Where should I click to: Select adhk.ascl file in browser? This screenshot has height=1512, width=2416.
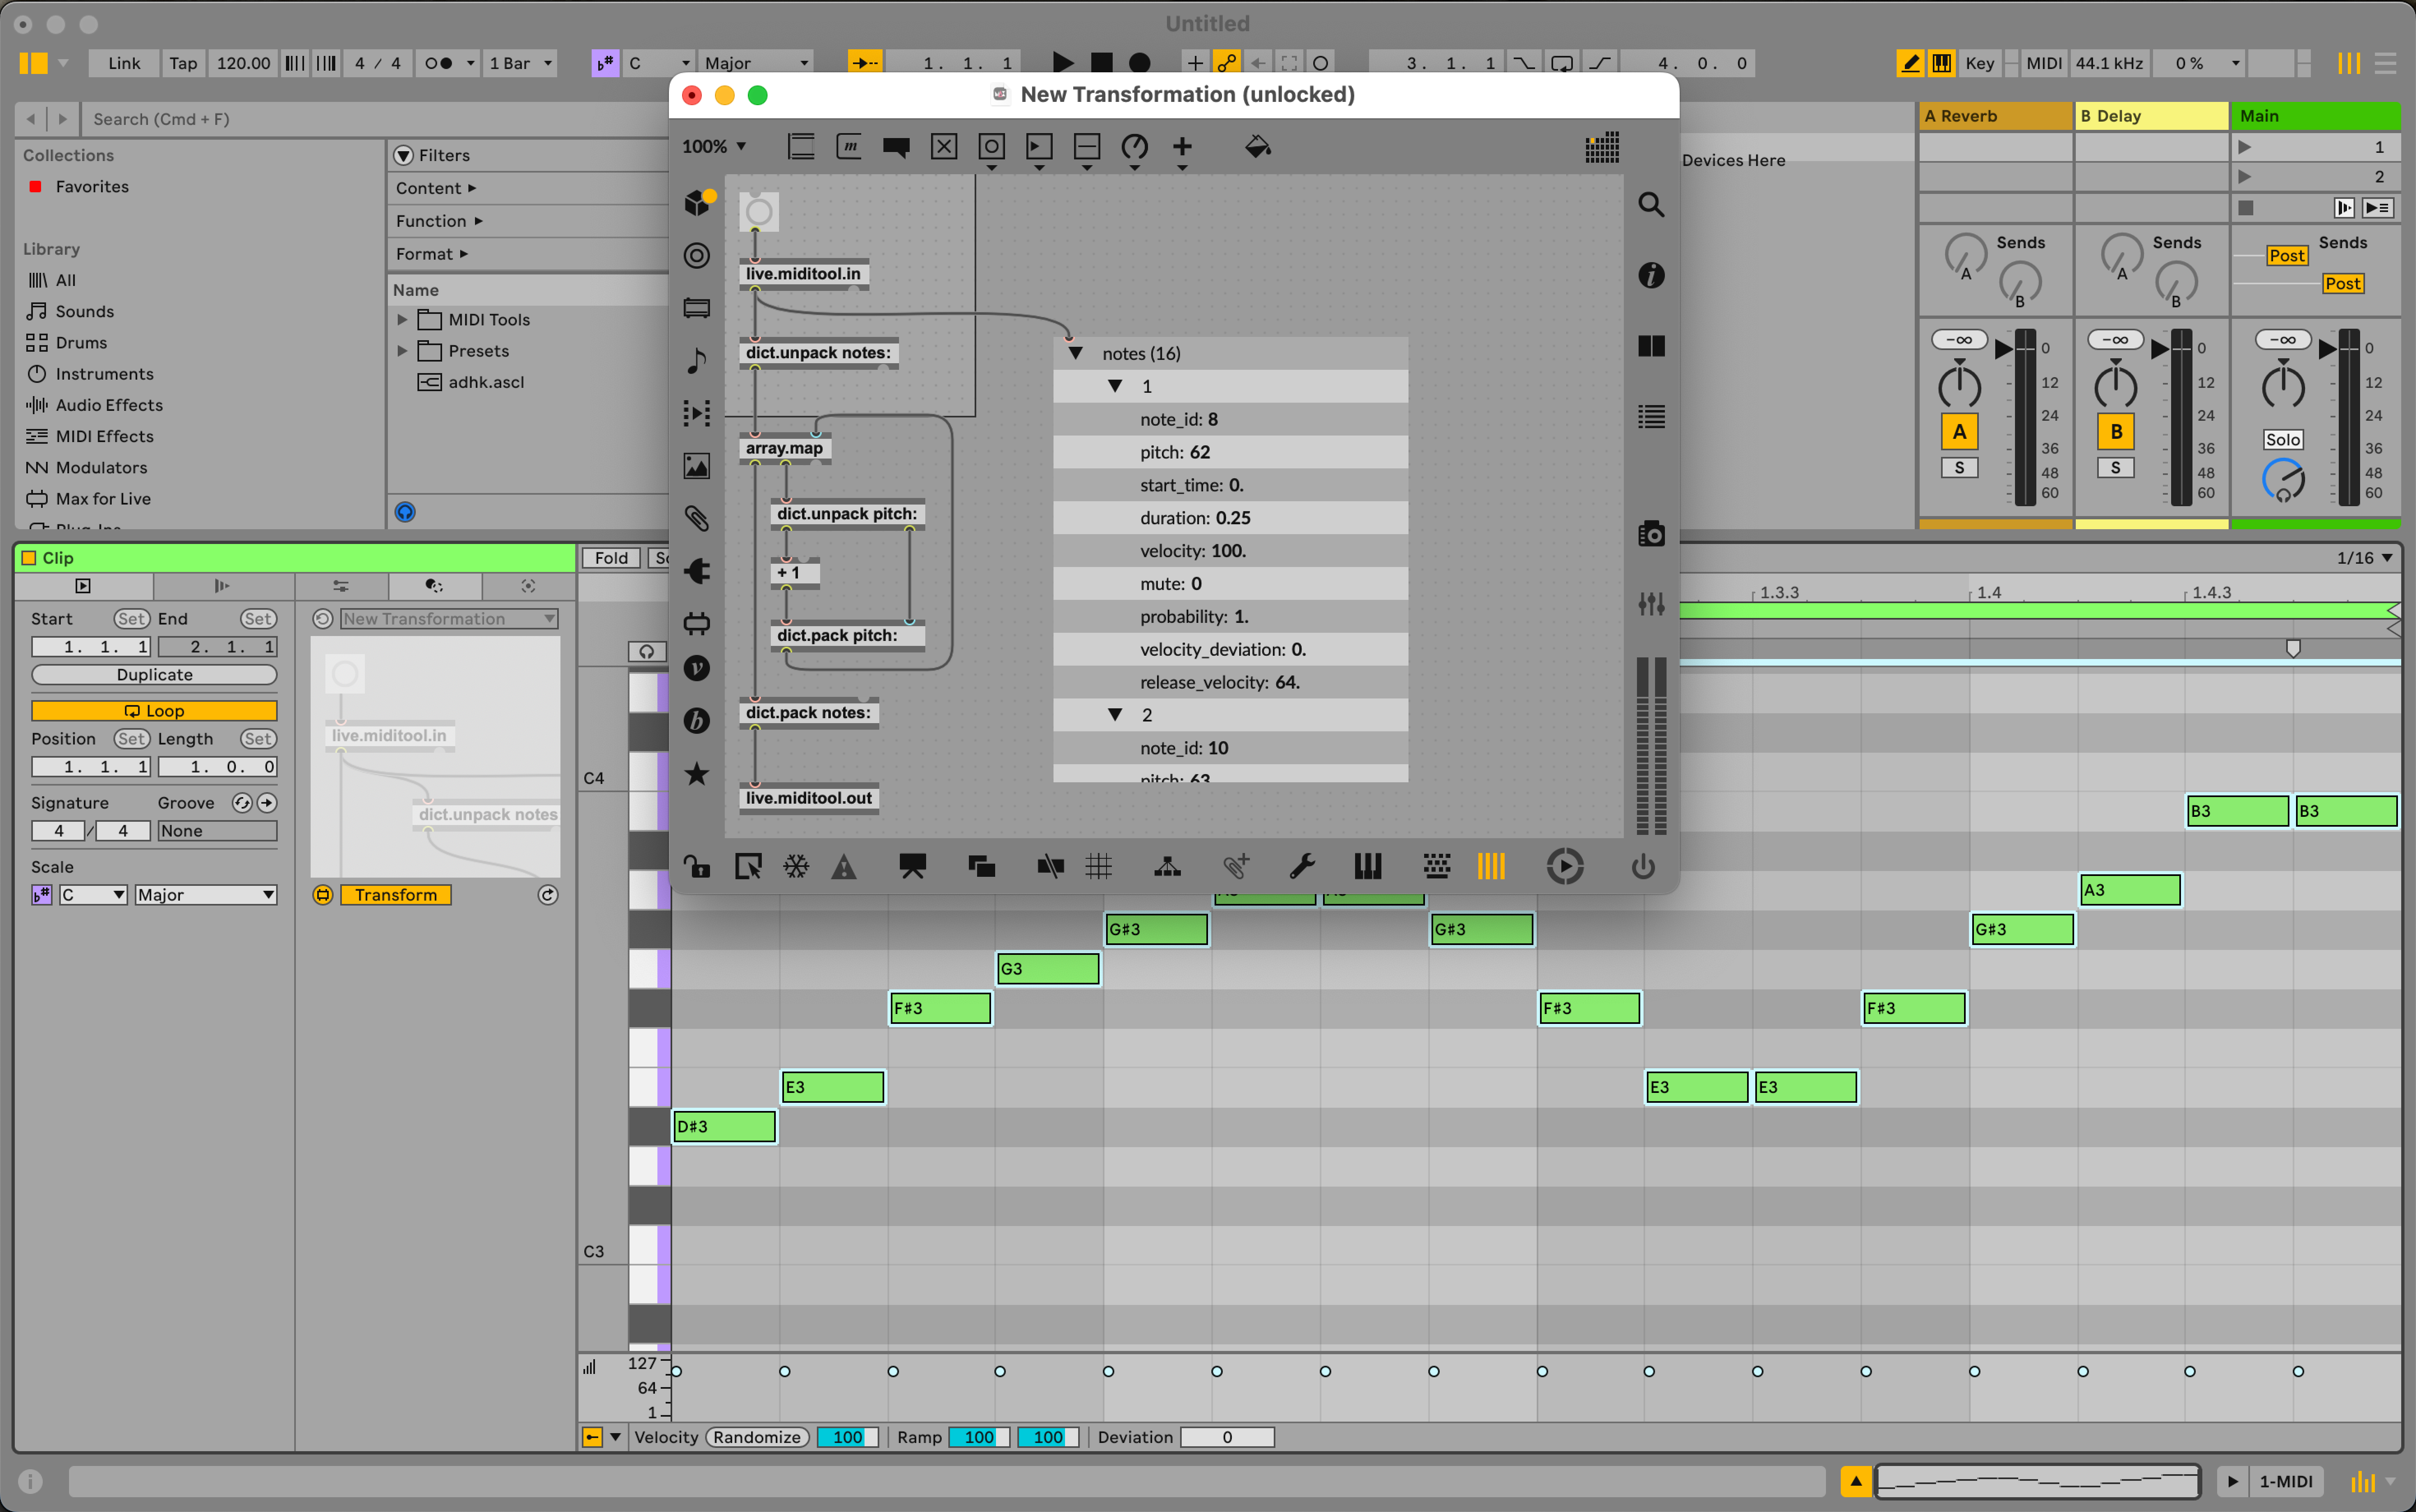pos(486,382)
